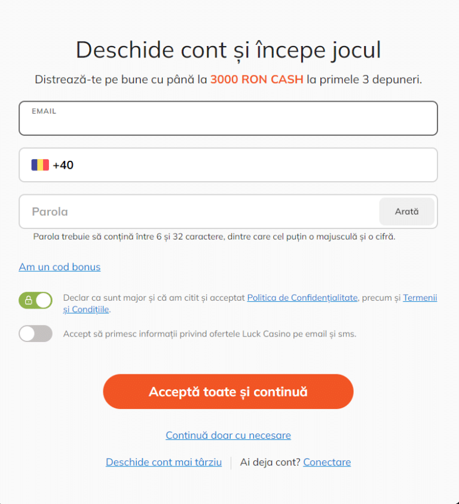
Task: Open the Termenii și Condițiile link
Action: click(x=420, y=298)
